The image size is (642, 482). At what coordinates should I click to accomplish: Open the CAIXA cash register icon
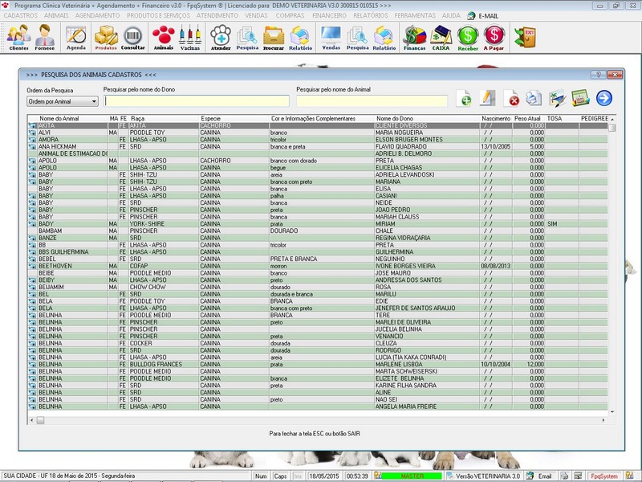click(x=441, y=38)
